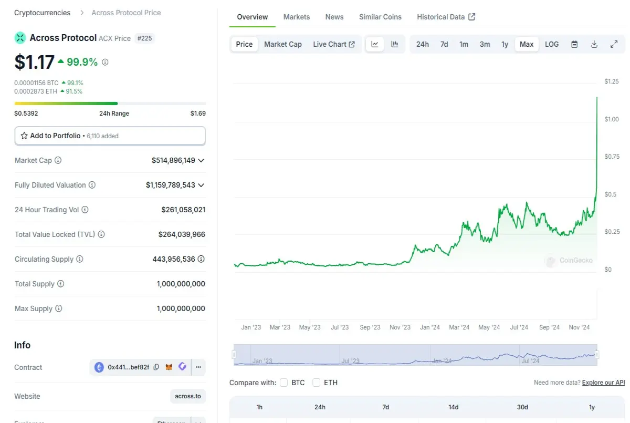
Task: Click the 1h column header
Action: pyautogui.click(x=259, y=407)
